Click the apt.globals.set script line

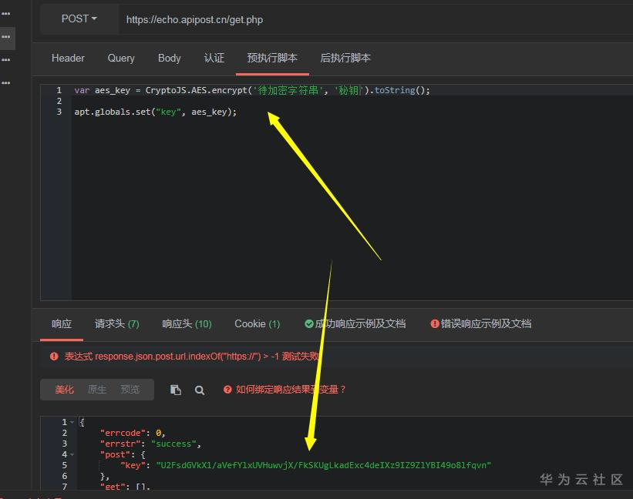(156, 112)
